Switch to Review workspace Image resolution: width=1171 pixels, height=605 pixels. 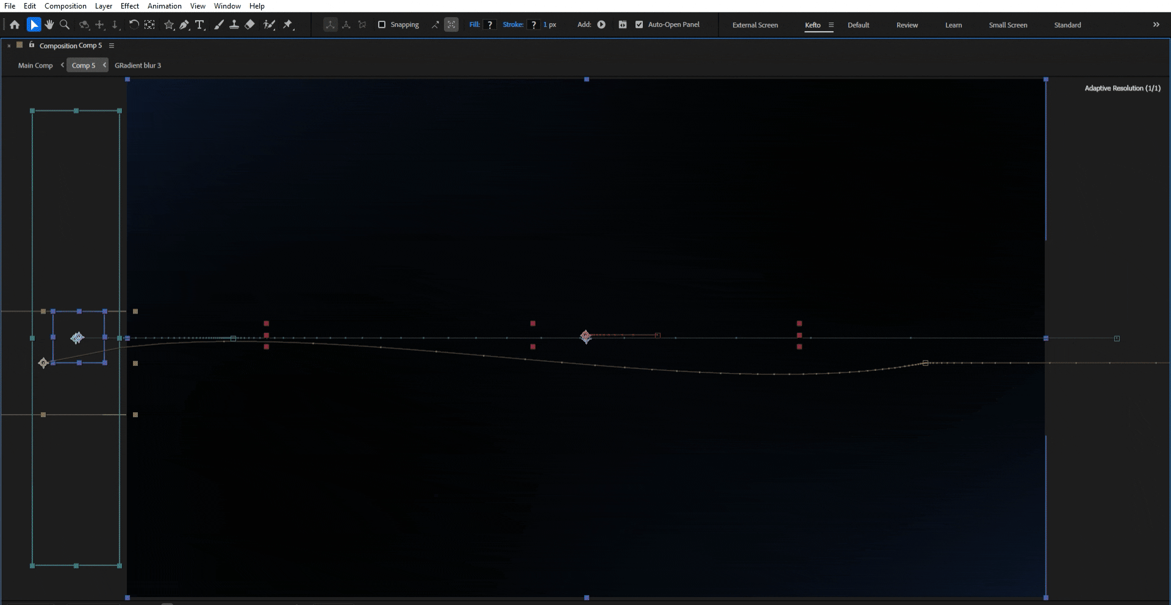(x=907, y=25)
